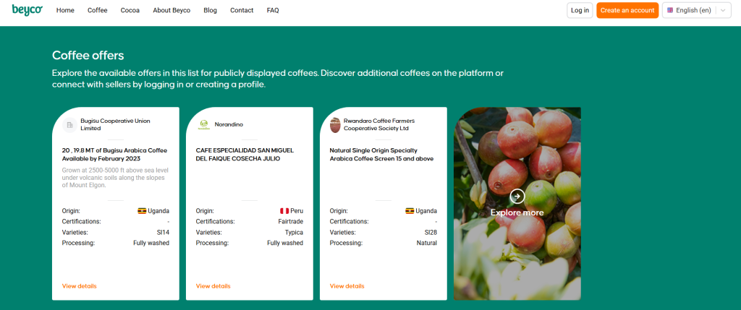This screenshot has width=741, height=310.
Task: Click Fully washed in Bugisu card
Action: tap(151, 243)
